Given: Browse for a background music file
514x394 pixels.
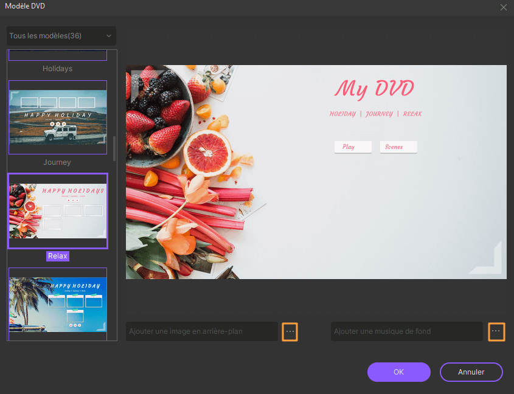Looking at the screenshot, I should click(496, 331).
